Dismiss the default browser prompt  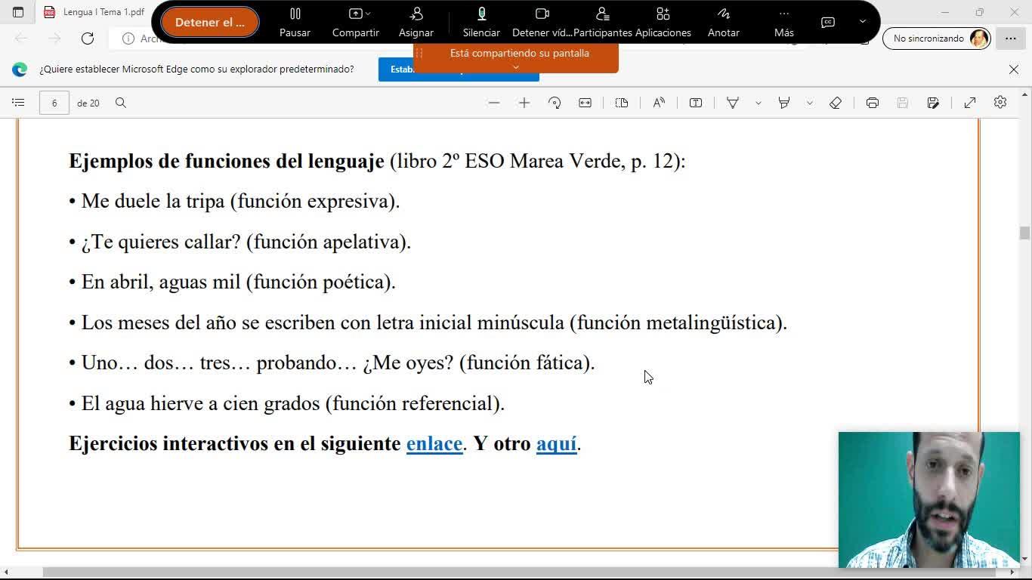coord(1014,69)
